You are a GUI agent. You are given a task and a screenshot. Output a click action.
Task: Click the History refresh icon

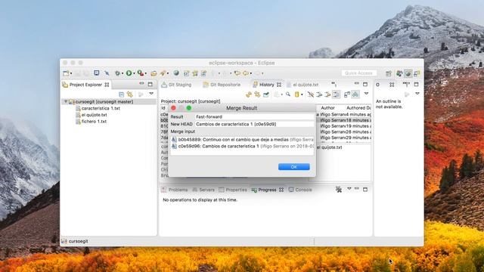coord(249,94)
